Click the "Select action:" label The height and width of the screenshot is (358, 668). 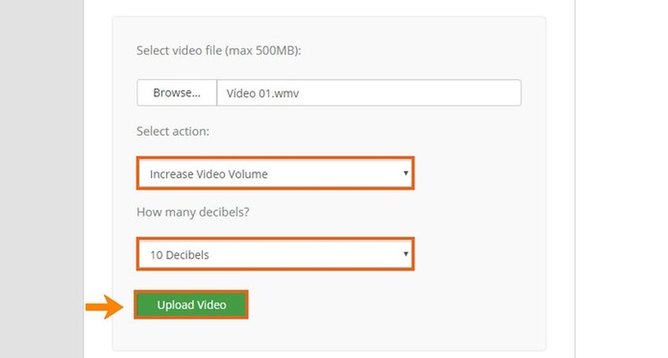pyautogui.click(x=172, y=131)
